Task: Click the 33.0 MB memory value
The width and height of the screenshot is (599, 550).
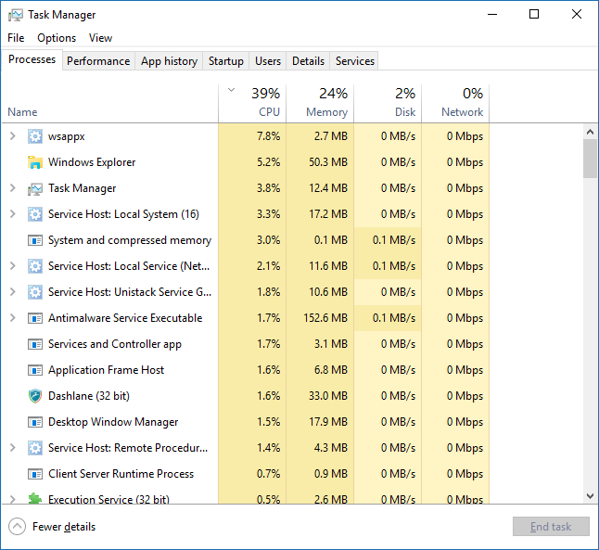Action: (328, 396)
